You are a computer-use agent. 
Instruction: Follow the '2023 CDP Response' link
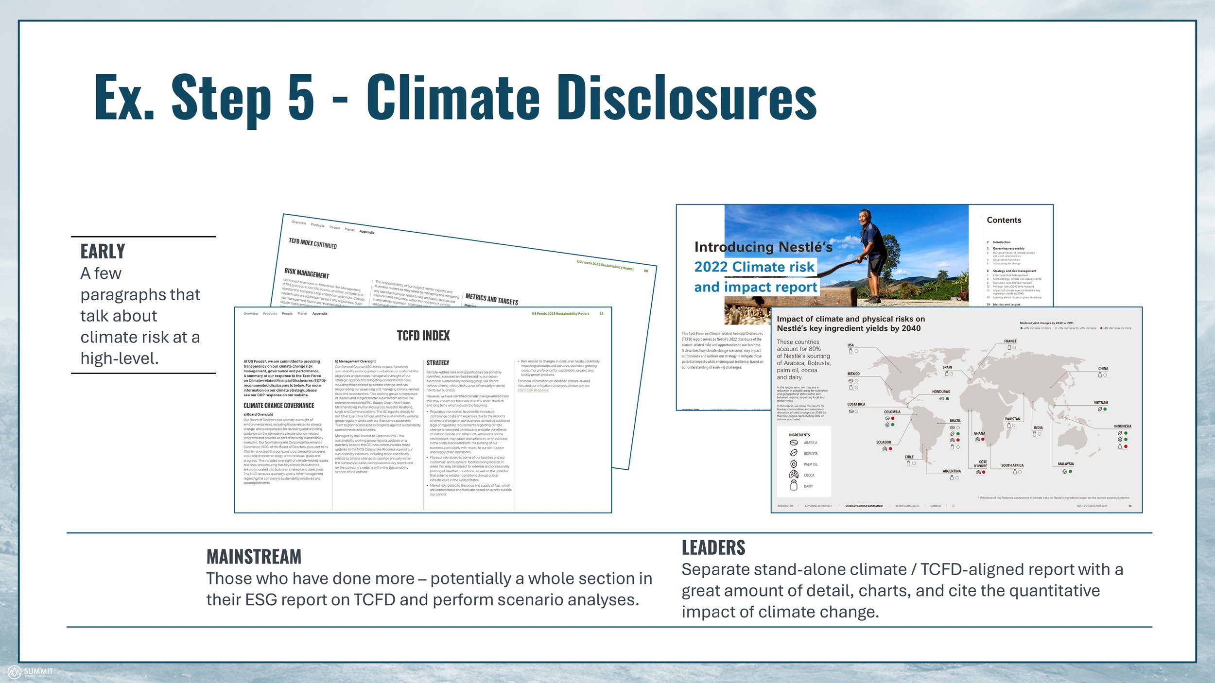pos(533,390)
